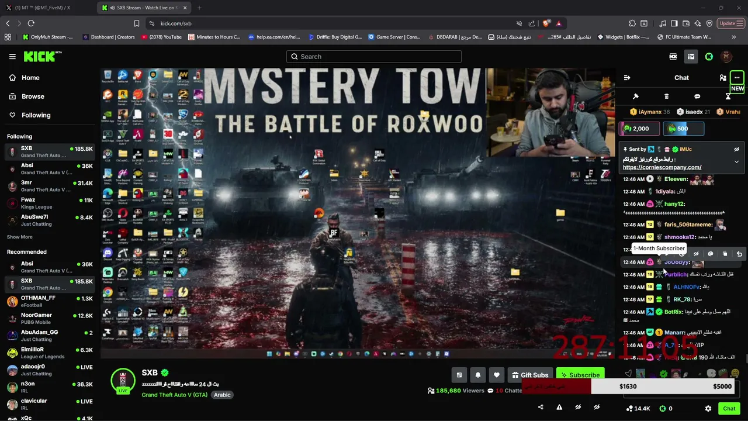Click the 500 kicks gift goal bar
The height and width of the screenshot is (421, 748).
683,129
